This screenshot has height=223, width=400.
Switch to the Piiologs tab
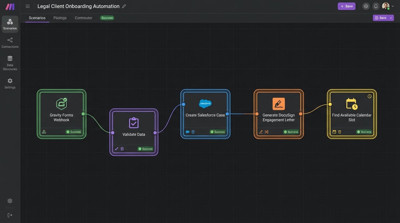tap(60, 18)
